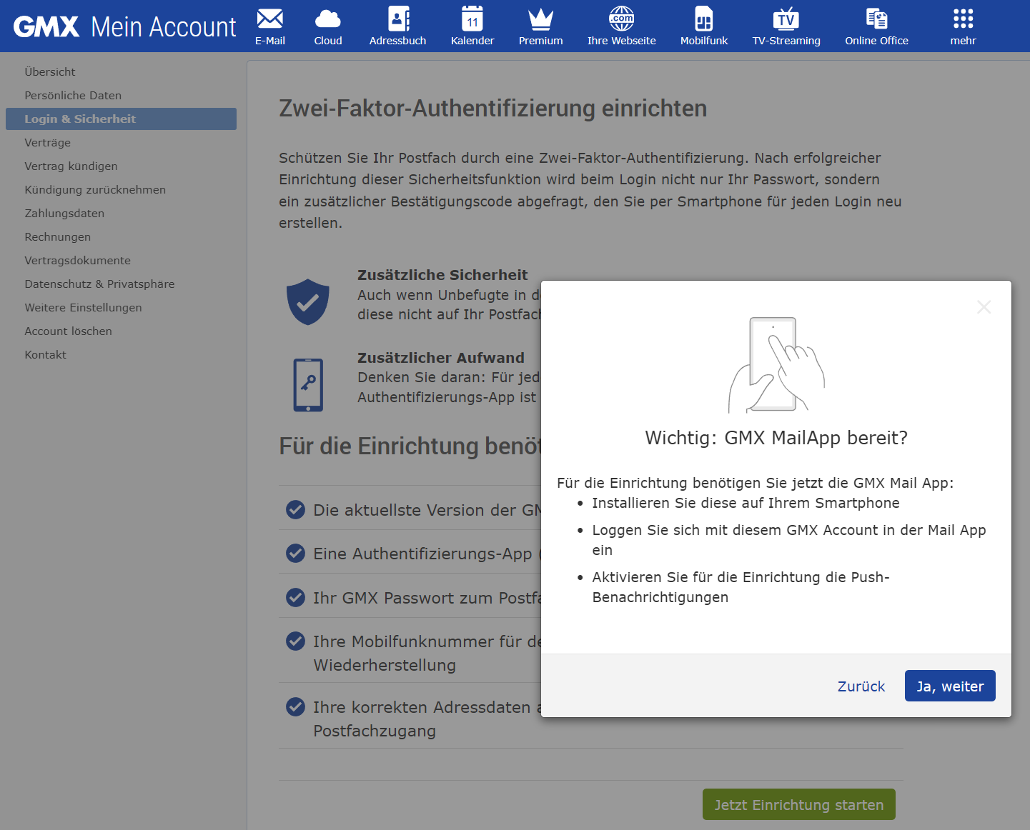Click the hand-and-phone illustration in dialog
Viewport: 1030px width, 830px height.
[776, 365]
